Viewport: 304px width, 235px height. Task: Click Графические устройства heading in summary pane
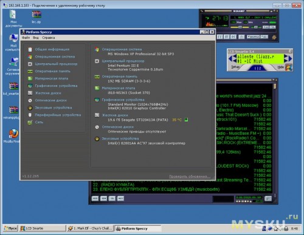click(x=123, y=100)
